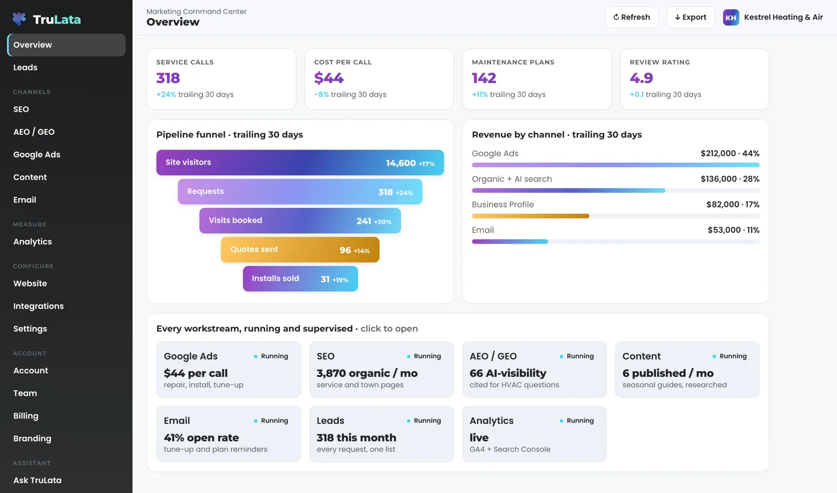Open Billing in the sidebar

coord(66,416)
